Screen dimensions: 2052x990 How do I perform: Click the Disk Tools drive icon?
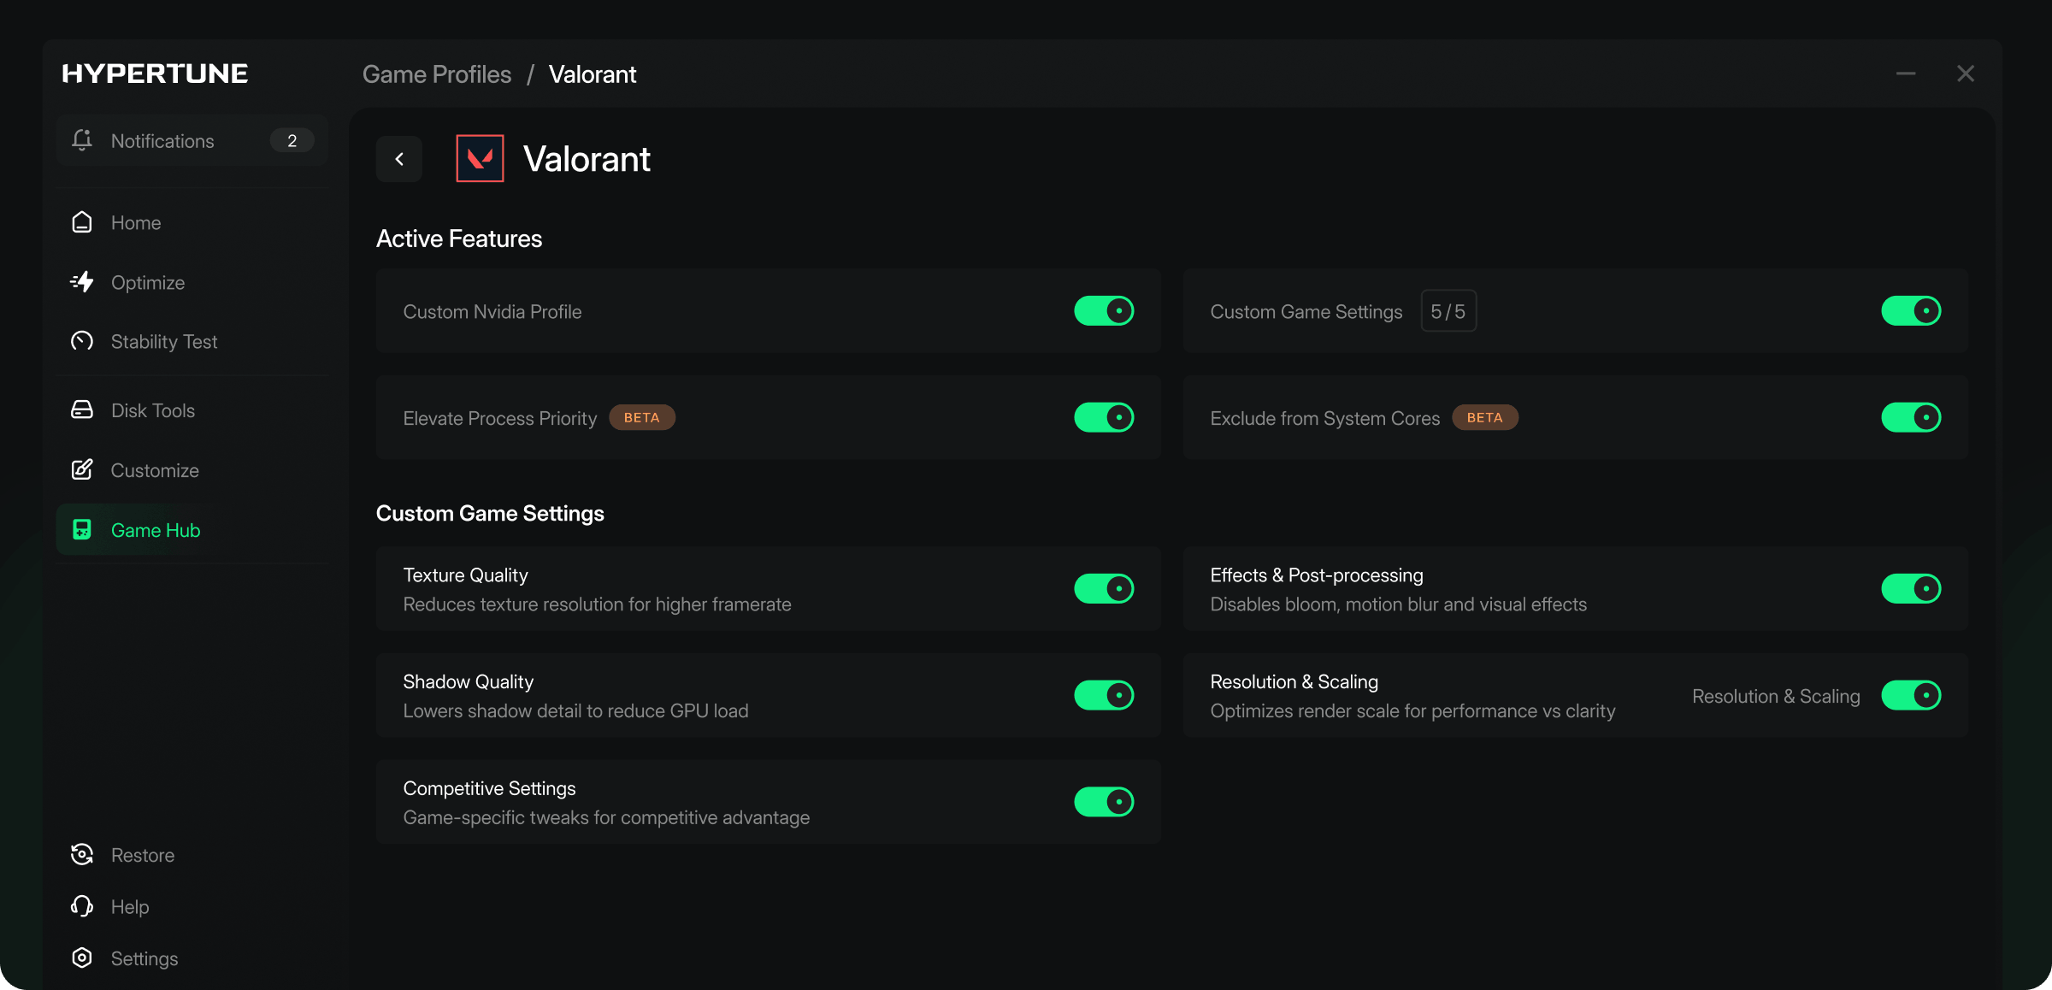click(x=82, y=410)
